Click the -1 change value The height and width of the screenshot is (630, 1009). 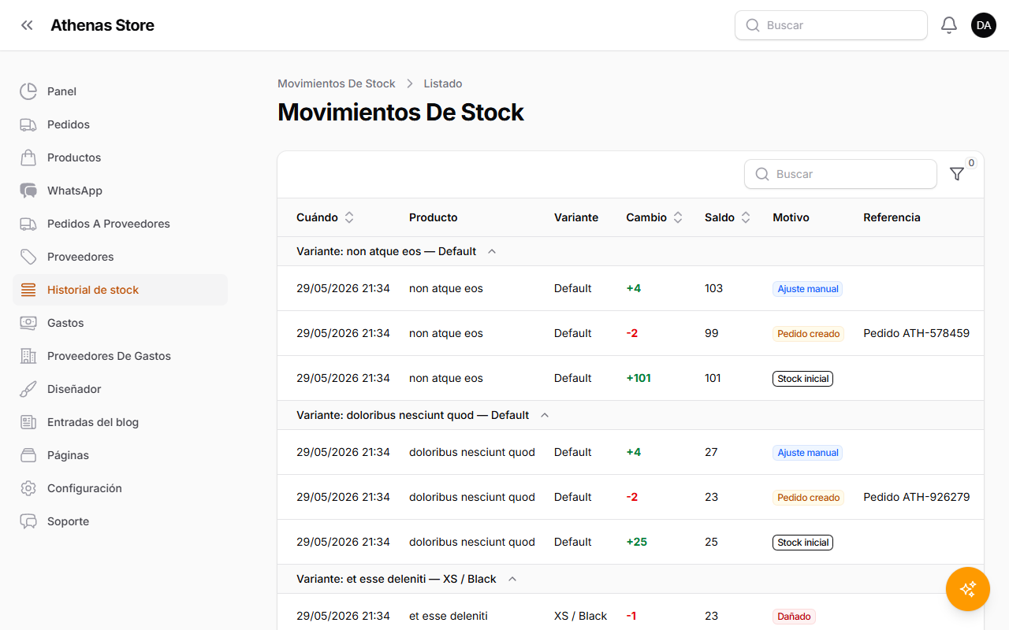pyautogui.click(x=631, y=616)
